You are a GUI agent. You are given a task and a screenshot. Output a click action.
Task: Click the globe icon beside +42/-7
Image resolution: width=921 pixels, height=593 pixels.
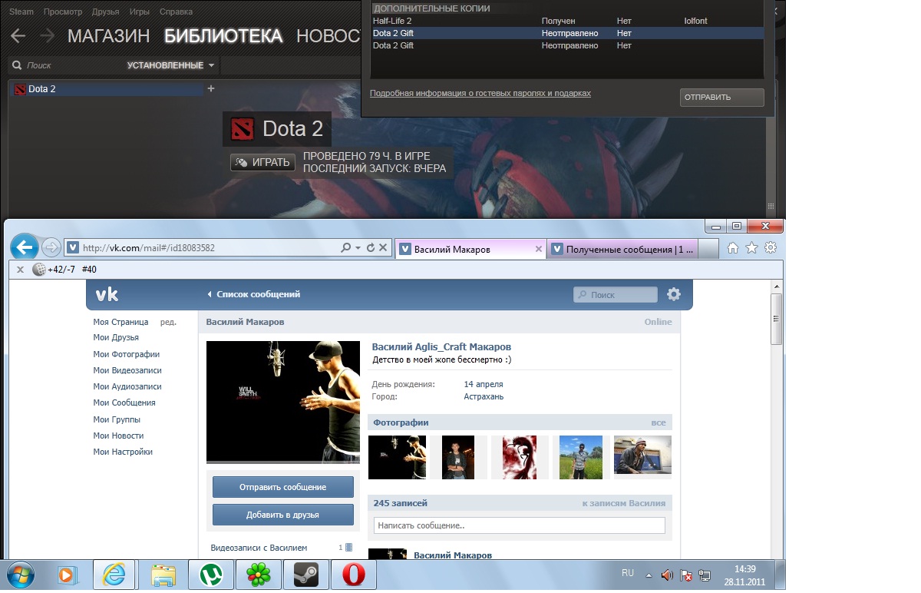click(x=39, y=270)
